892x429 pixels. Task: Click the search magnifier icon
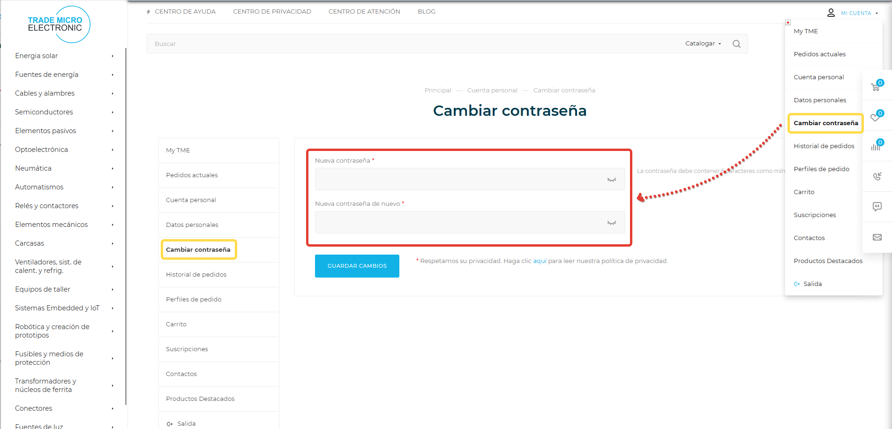[x=736, y=44]
